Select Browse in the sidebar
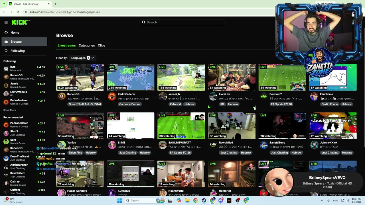The width and height of the screenshot is (365, 205). [x=25, y=42]
